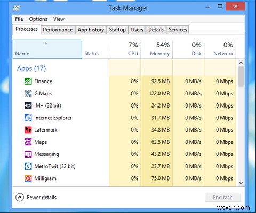Sort by the Status column header
Image resolution: width=256 pixels, height=213 pixels.
point(95,50)
